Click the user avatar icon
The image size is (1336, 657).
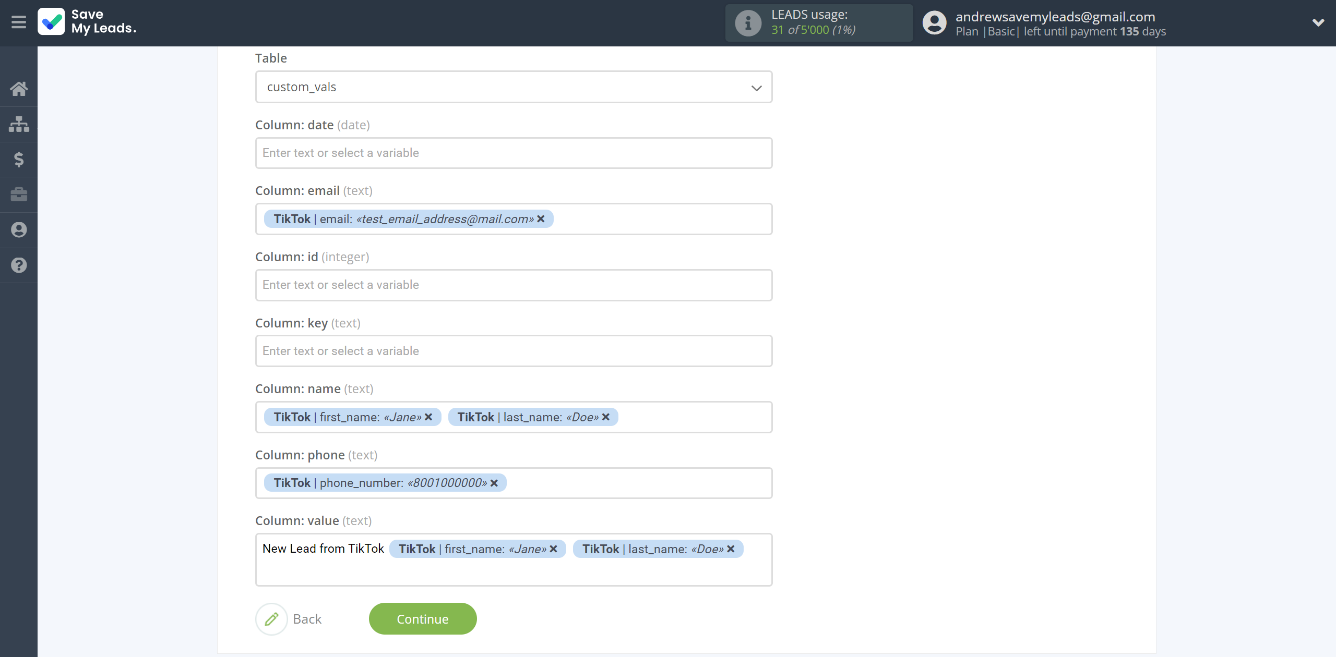coord(934,23)
